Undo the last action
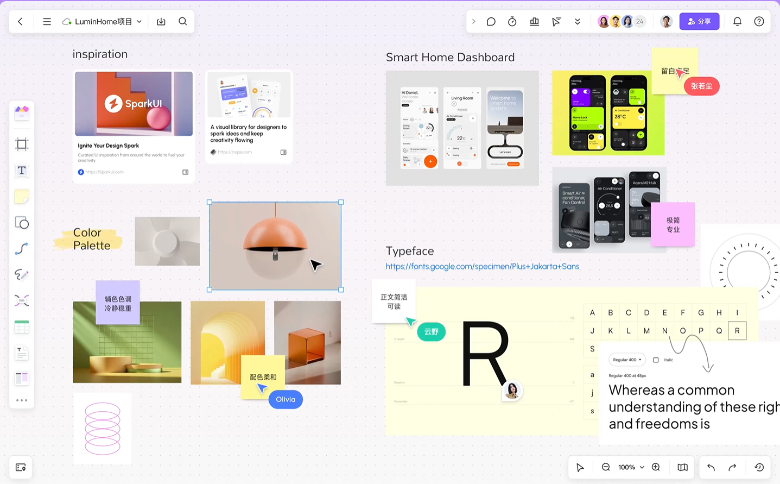 (x=711, y=467)
